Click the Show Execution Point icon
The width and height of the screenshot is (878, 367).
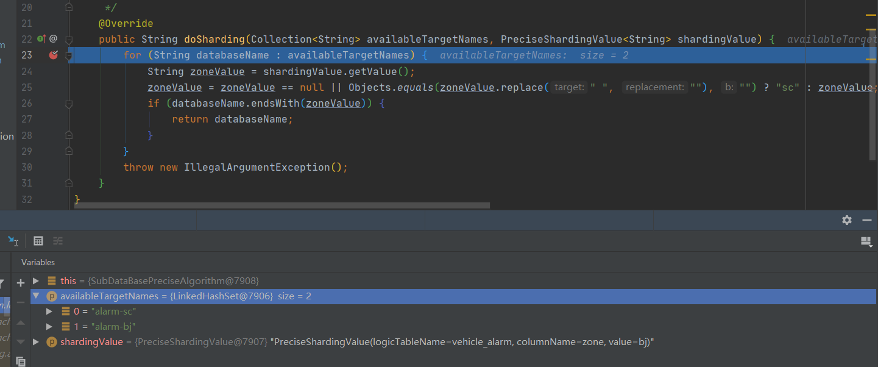click(13, 242)
